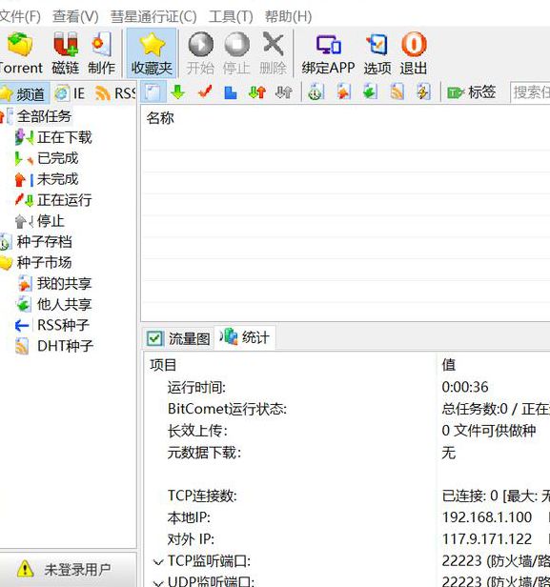The width and height of the screenshot is (550, 587).
Task: Switch to the RSS sidebar tab
Action: [114, 93]
